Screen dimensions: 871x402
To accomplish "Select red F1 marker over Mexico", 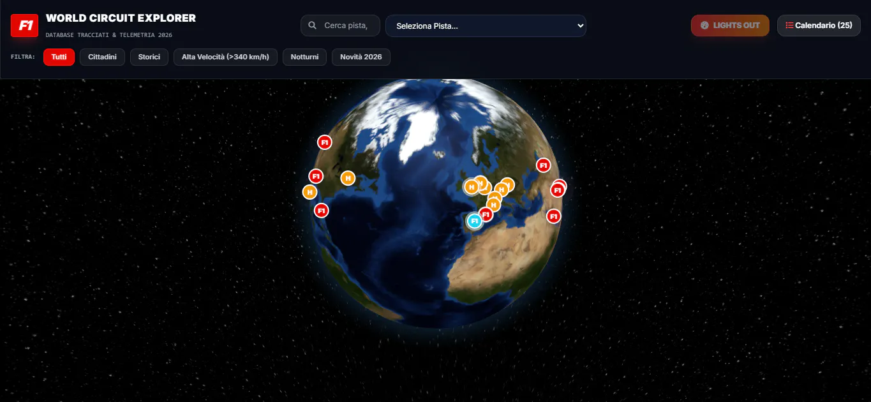I will pyautogui.click(x=322, y=210).
